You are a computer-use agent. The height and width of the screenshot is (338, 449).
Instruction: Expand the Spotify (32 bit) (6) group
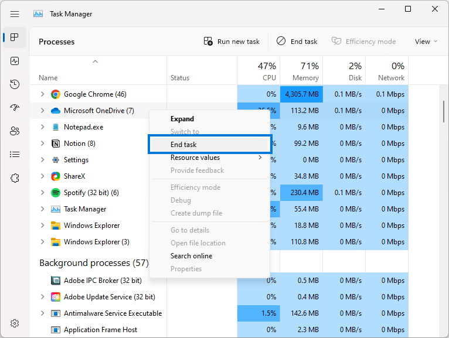tap(42, 193)
